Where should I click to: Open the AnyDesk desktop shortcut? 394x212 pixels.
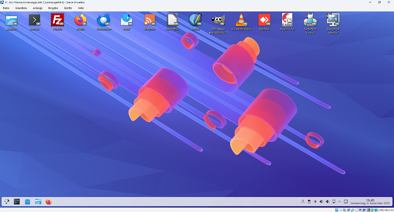tap(264, 20)
